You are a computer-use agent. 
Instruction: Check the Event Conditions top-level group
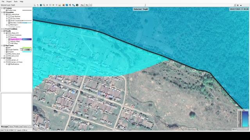pos(4,29)
